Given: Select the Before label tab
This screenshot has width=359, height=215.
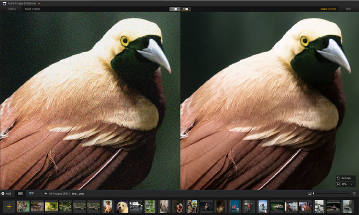Looking at the screenshot, I should pos(12,9).
